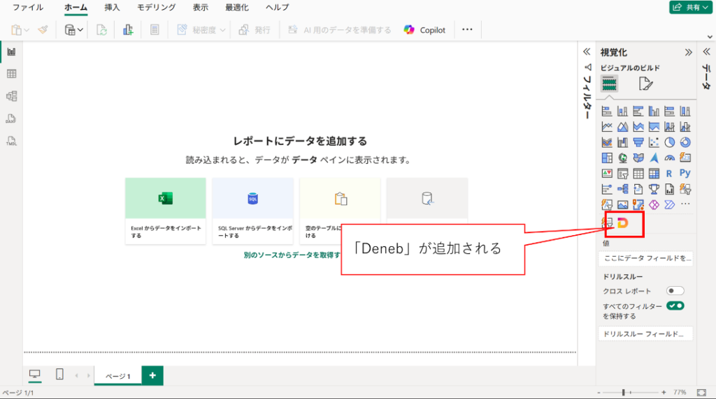Open the TMDL view icon
The width and height of the screenshot is (716, 399).
pos(11,141)
